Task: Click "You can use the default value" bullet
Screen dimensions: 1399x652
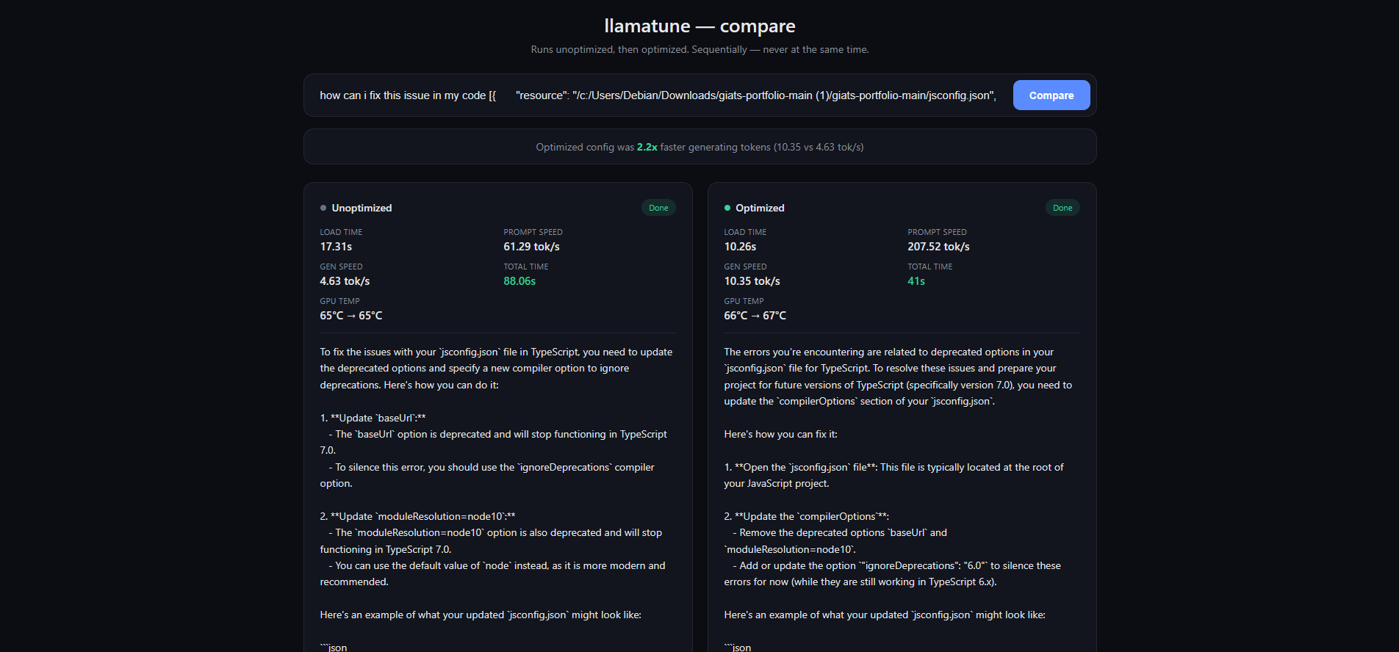Action: point(492,573)
